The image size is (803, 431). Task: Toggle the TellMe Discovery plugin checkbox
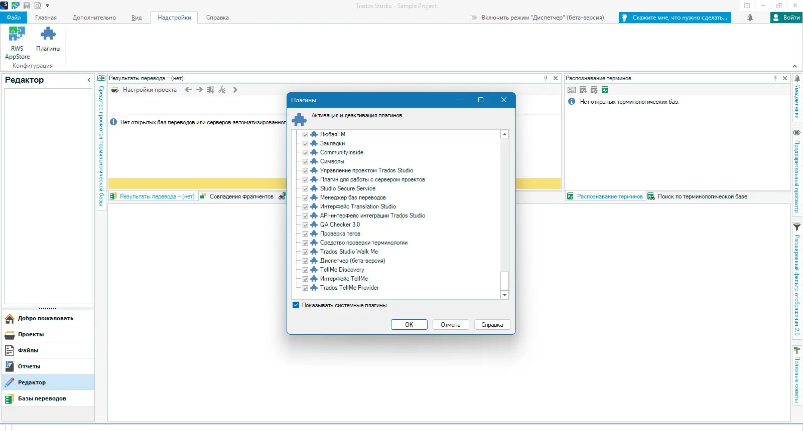click(305, 270)
